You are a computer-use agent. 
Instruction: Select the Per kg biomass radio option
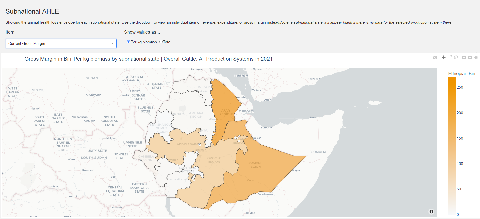point(128,42)
